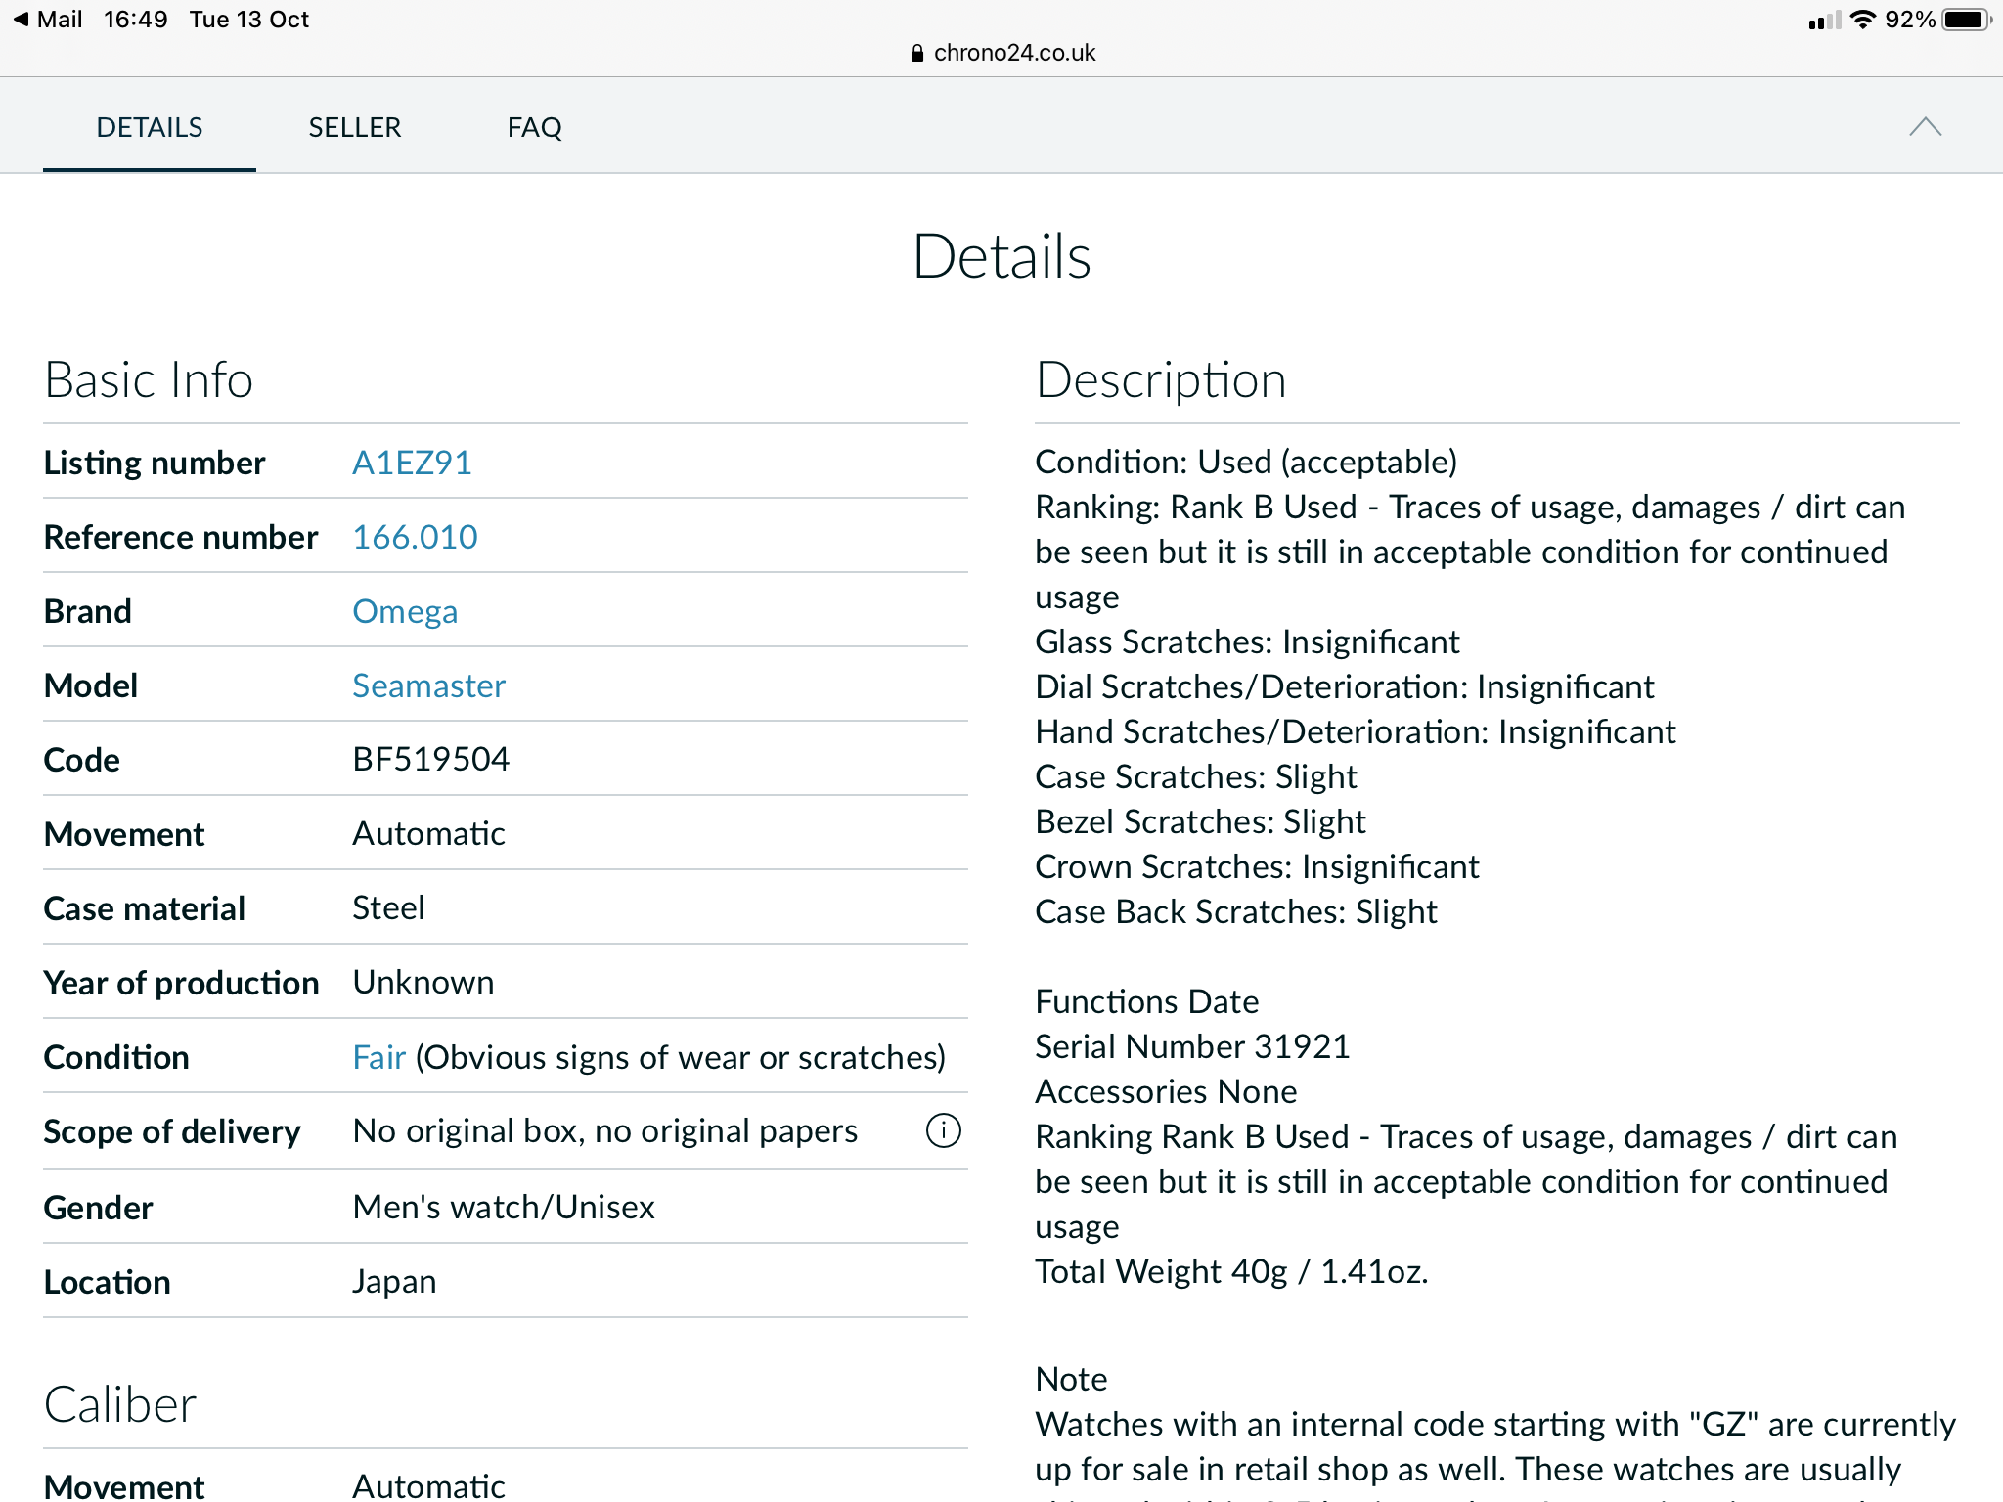Follow the 166.010 reference number link
This screenshot has width=2003, height=1502.
pos(415,537)
